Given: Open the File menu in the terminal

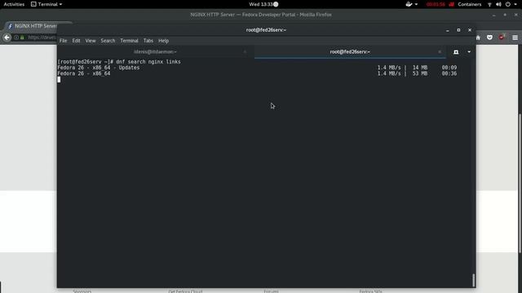Looking at the screenshot, I should [63, 41].
